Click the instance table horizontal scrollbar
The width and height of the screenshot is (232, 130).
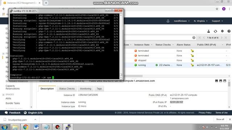point(133,76)
